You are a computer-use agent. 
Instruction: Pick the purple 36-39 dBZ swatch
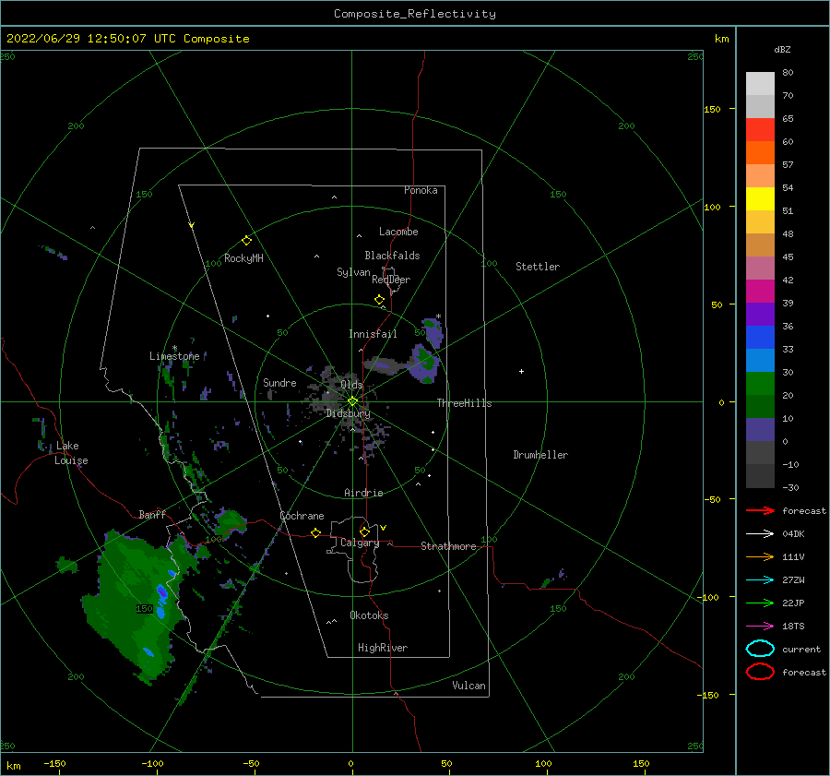[x=760, y=314]
